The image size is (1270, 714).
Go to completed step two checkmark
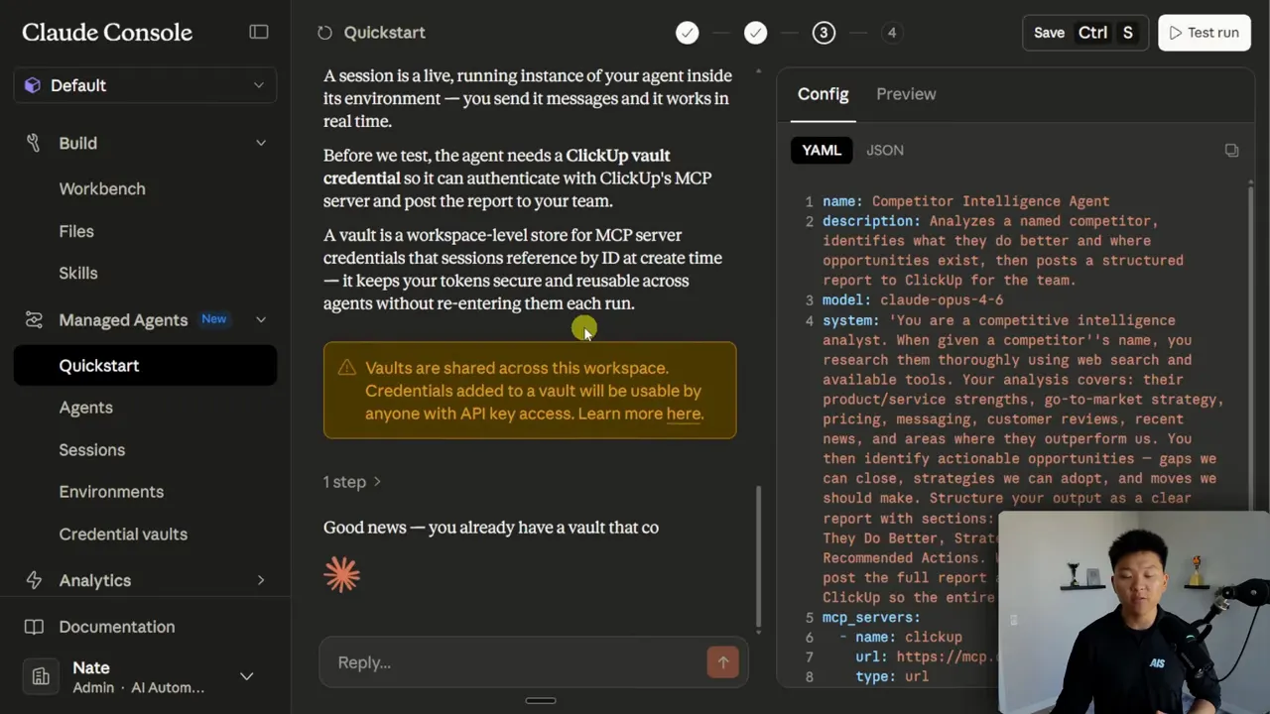755,33
